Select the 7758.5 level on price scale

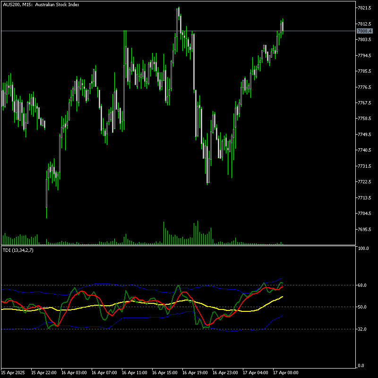click(364, 119)
